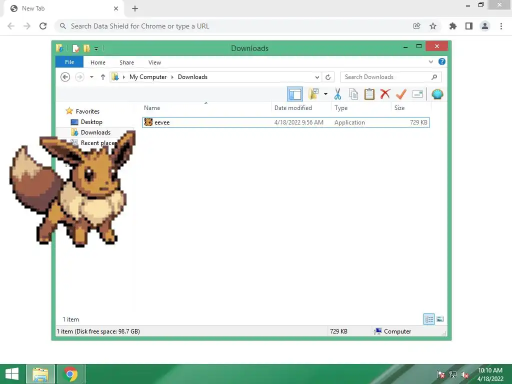Go back in Explorer navigation

65,77
